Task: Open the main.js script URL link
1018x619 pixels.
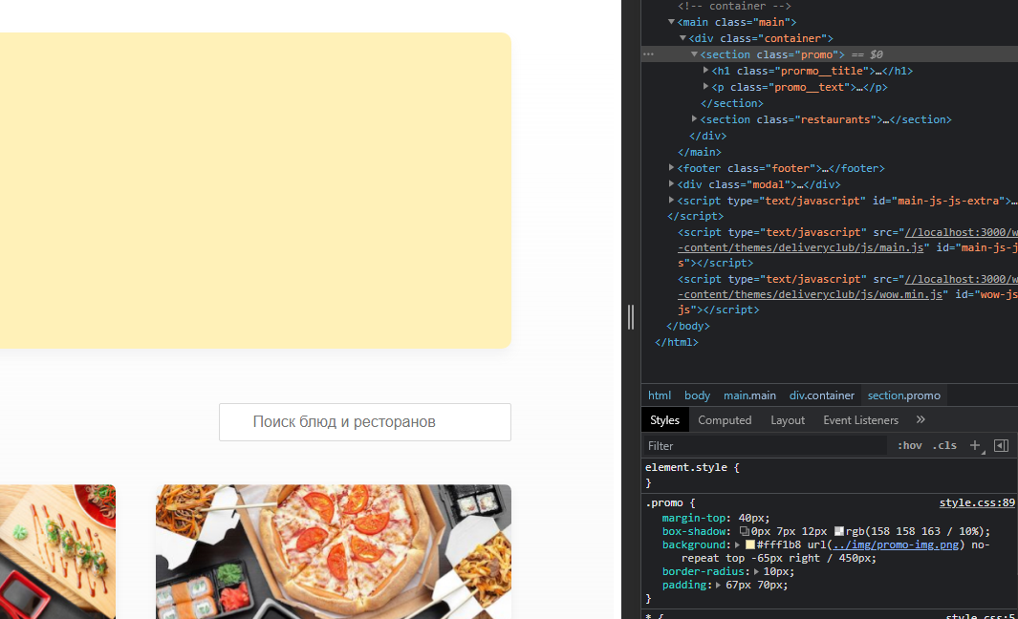Action: 847,240
